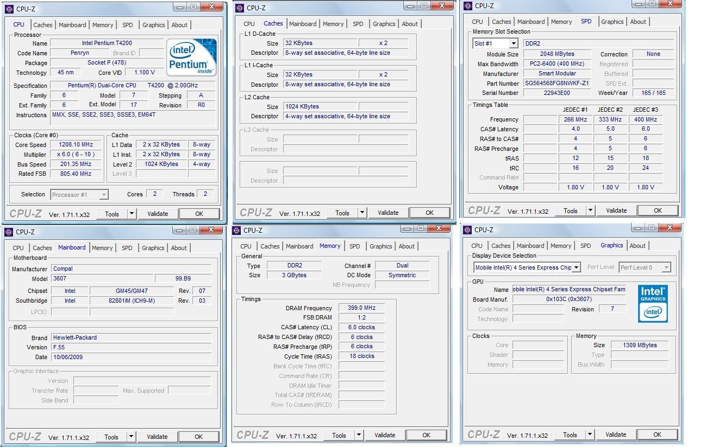The width and height of the screenshot is (719, 447).
Task: Open Tools dropdown arrow in SPD window
Action: (590, 210)
